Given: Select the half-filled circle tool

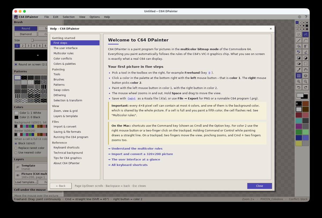Looking at the screenshot, I should pos(305,58).
